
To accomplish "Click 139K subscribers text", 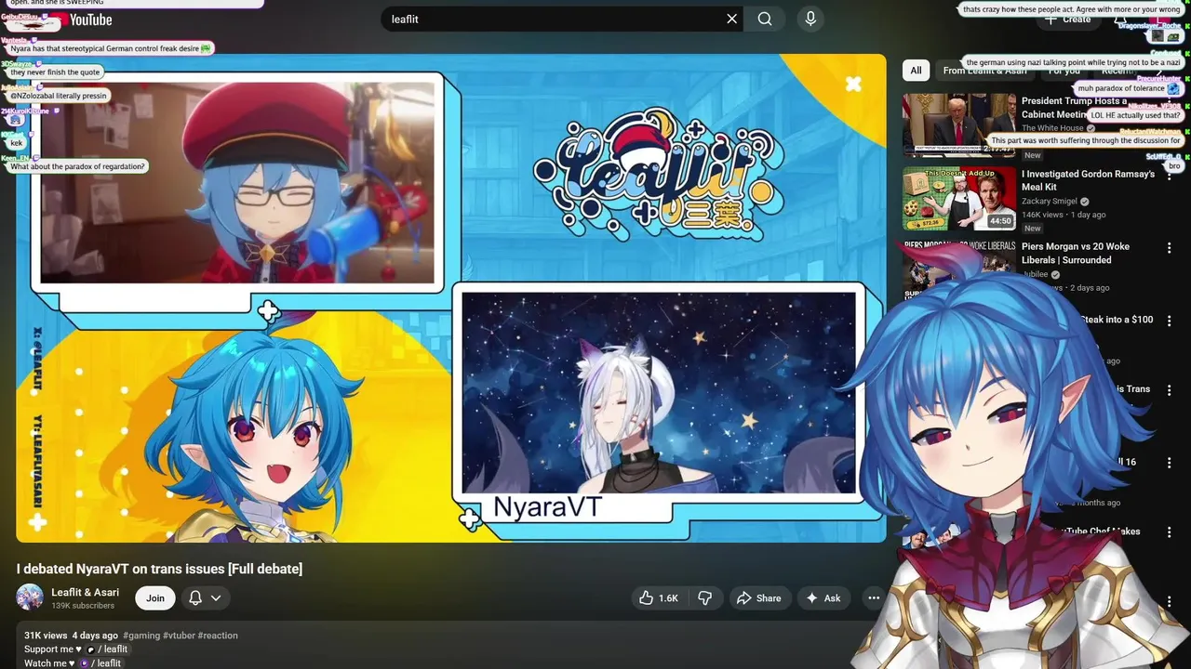I will 83,606.
